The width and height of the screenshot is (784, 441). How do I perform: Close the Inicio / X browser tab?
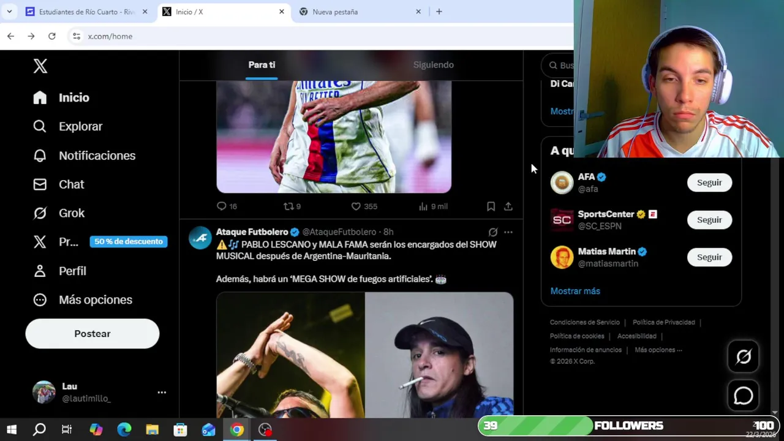pyautogui.click(x=282, y=12)
